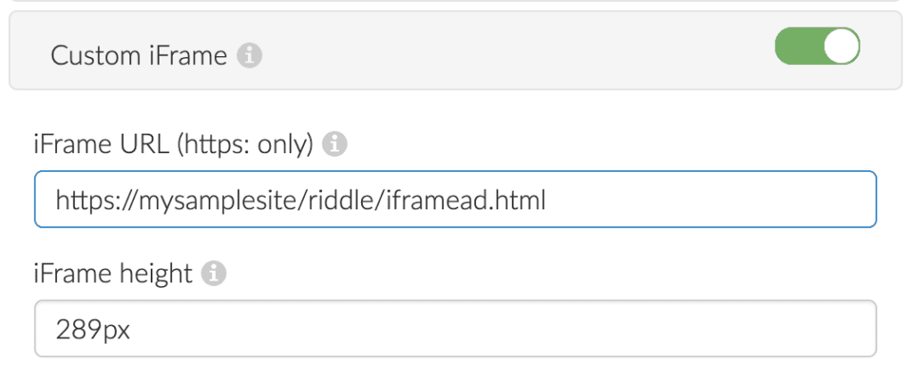Viewport: 913px width, 383px height.
Task: Click the https://mysamplesite portion of the URL
Action: pos(193,201)
